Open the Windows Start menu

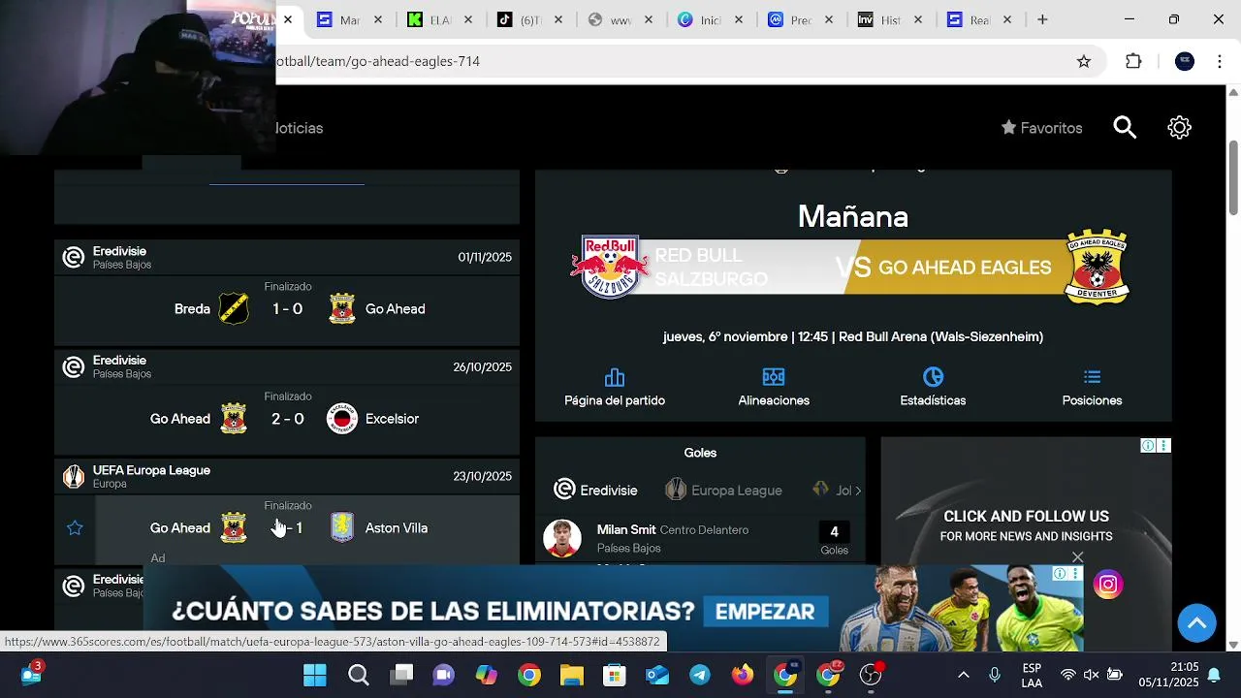315,675
